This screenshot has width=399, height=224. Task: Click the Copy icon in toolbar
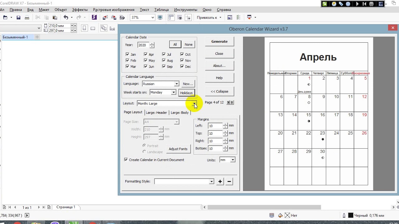pos(46,17)
